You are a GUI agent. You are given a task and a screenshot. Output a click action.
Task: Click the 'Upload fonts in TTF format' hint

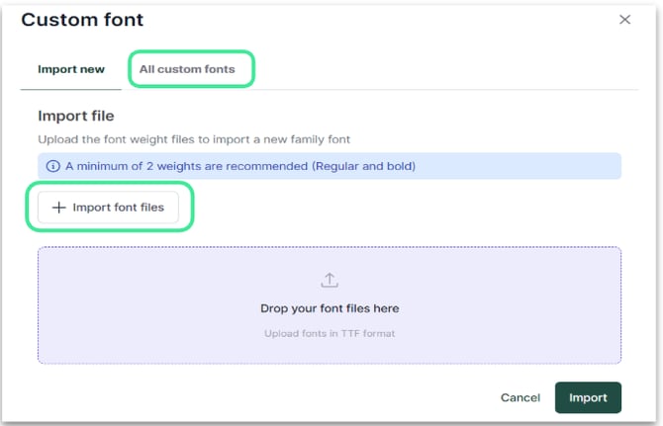click(330, 333)
